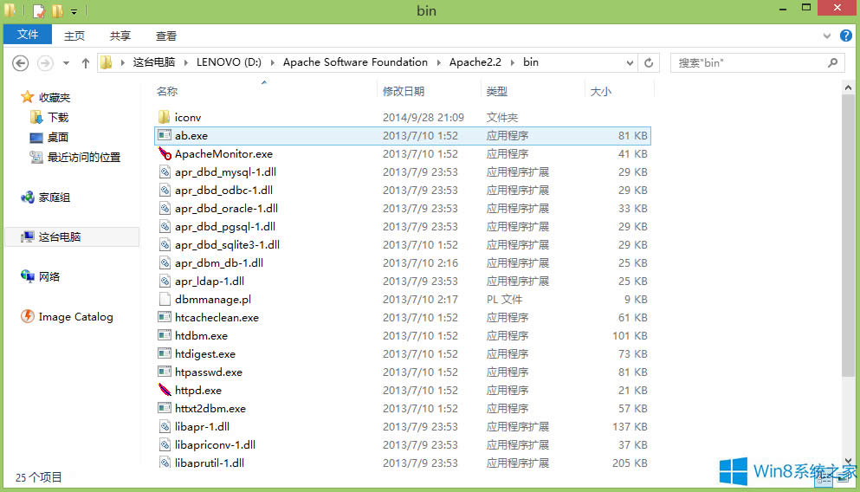Click the Homegroup icon (家庭组)
The width and height of the screenshot is (860, 492).
tap(28, 197)
